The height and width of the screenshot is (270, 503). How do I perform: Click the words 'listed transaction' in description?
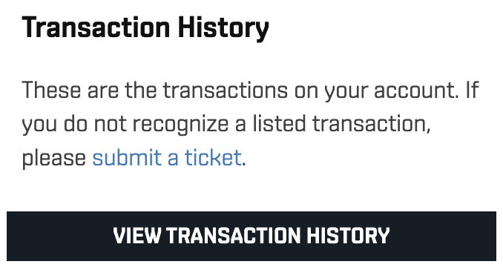(340, 123)
